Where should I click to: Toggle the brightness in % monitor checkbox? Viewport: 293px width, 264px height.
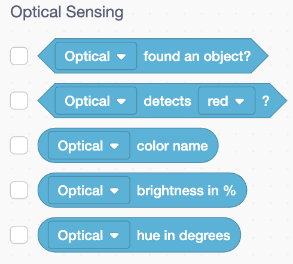[19, 190]
